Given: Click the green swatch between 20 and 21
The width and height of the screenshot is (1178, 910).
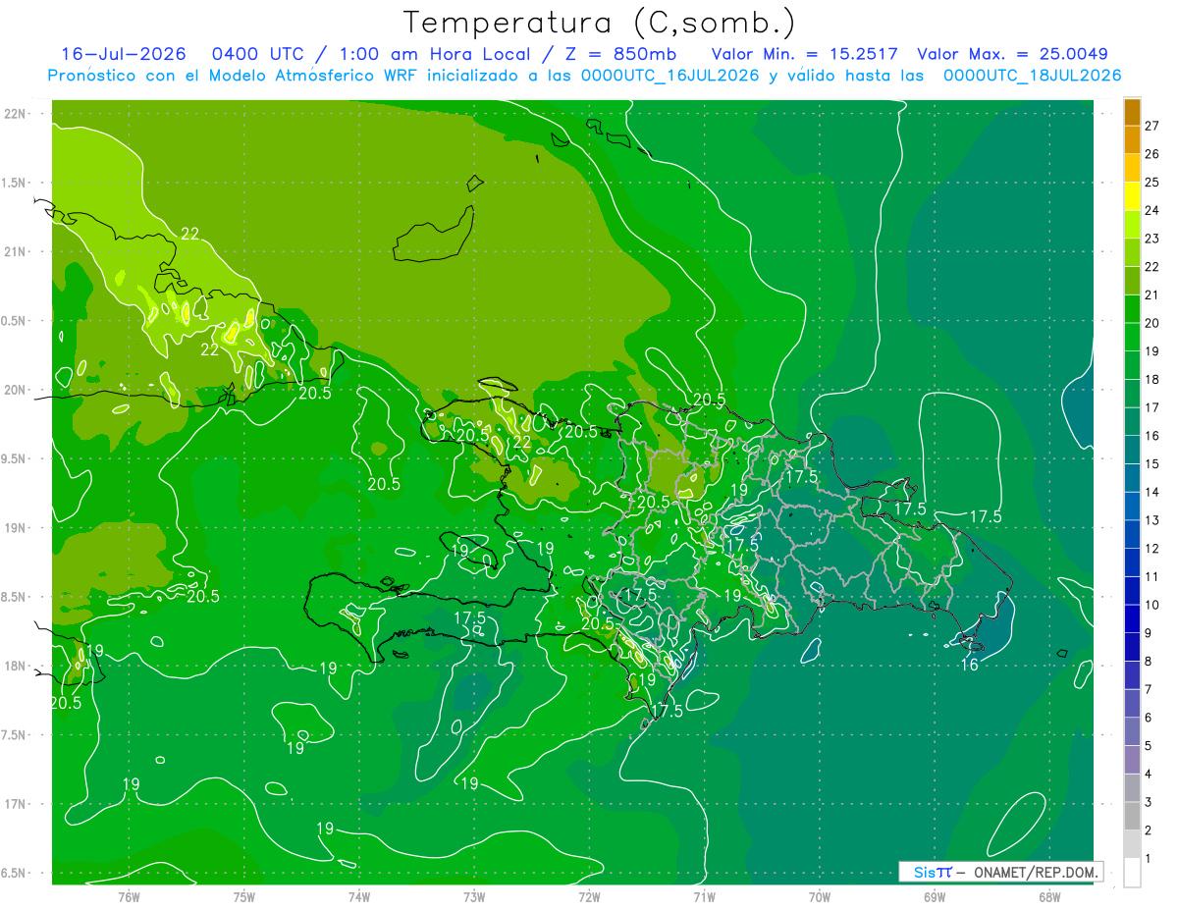Looking at the screenshot, I should click(x=1133, y=309).
